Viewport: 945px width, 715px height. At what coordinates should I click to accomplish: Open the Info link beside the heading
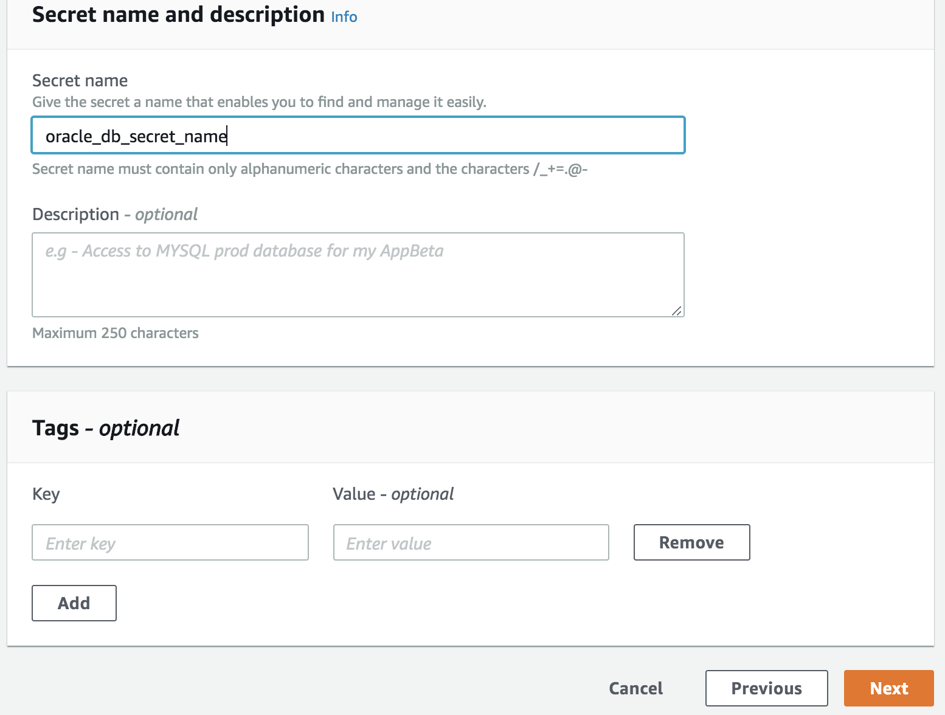coord(344,17)
